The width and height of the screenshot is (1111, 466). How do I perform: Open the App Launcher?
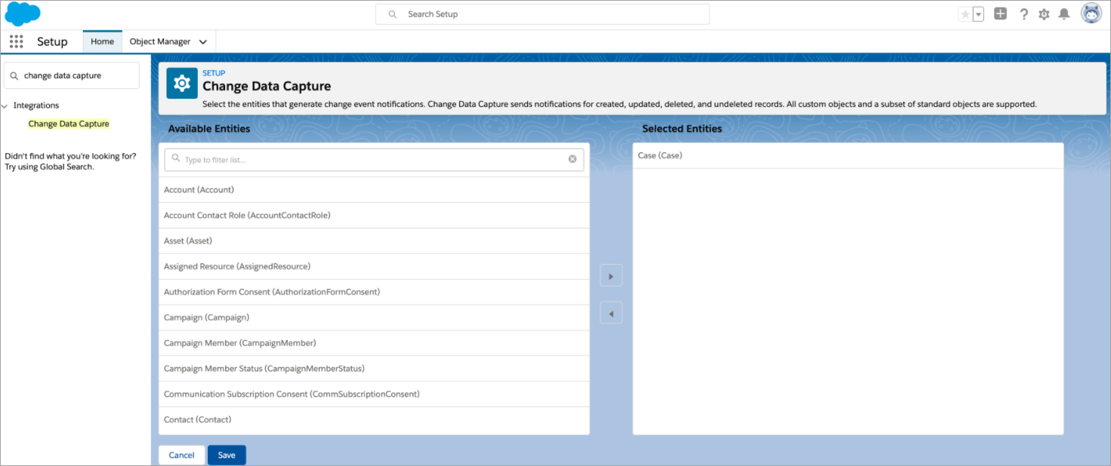(x=16, y=41)
